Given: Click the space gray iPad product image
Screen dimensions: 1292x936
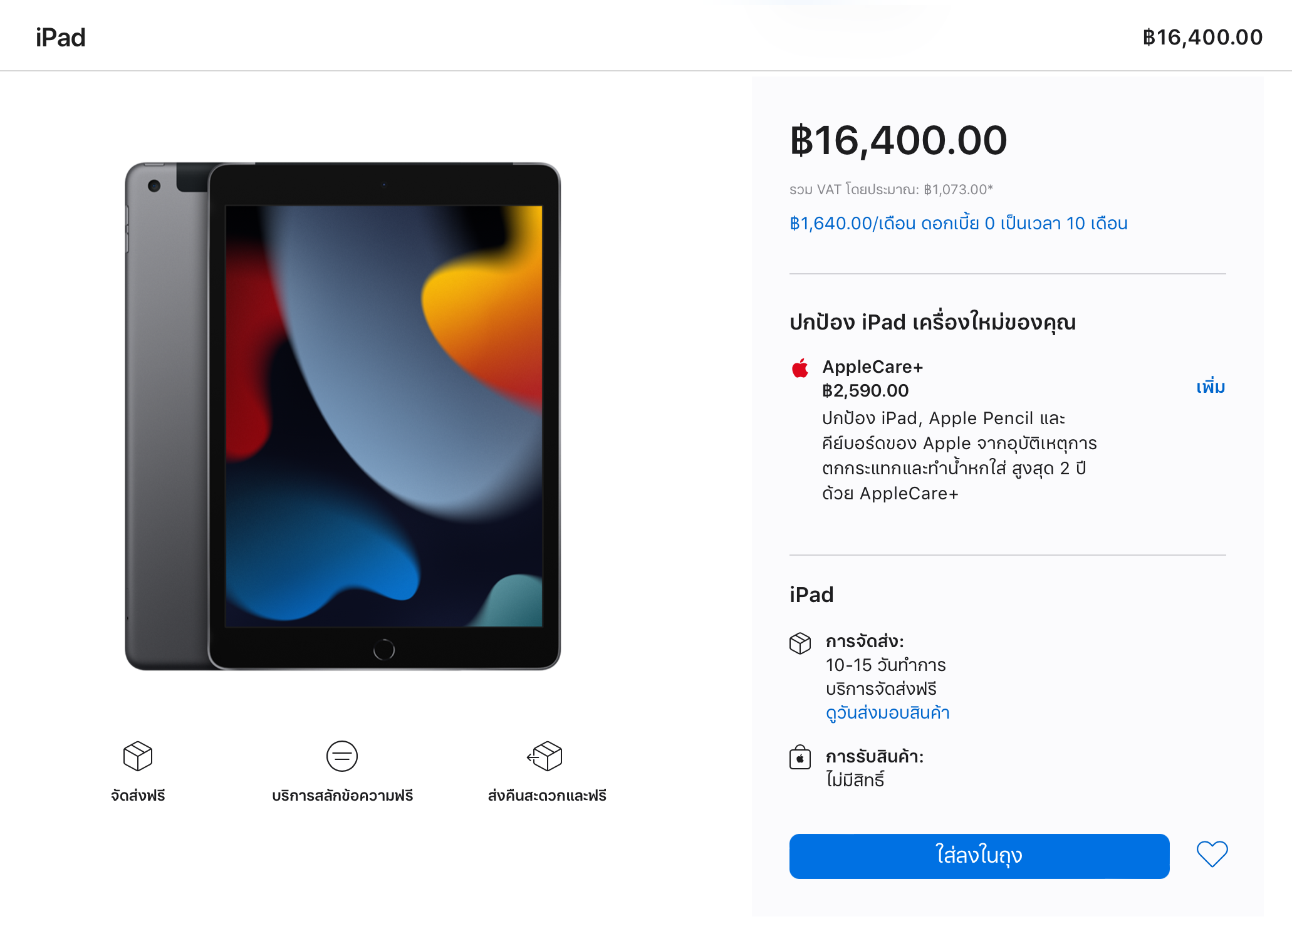Looking at the screenshot, I should point(343,417).
